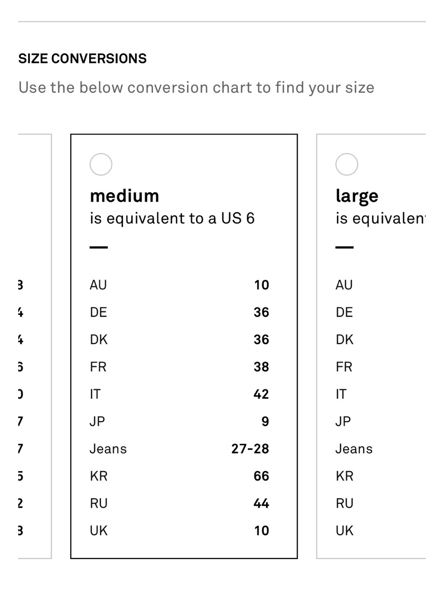Click the partially visible small size card

(x=35, y=346)
